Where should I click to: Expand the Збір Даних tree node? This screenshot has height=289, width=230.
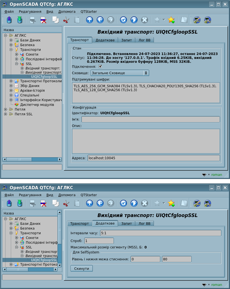click(11, 86)
